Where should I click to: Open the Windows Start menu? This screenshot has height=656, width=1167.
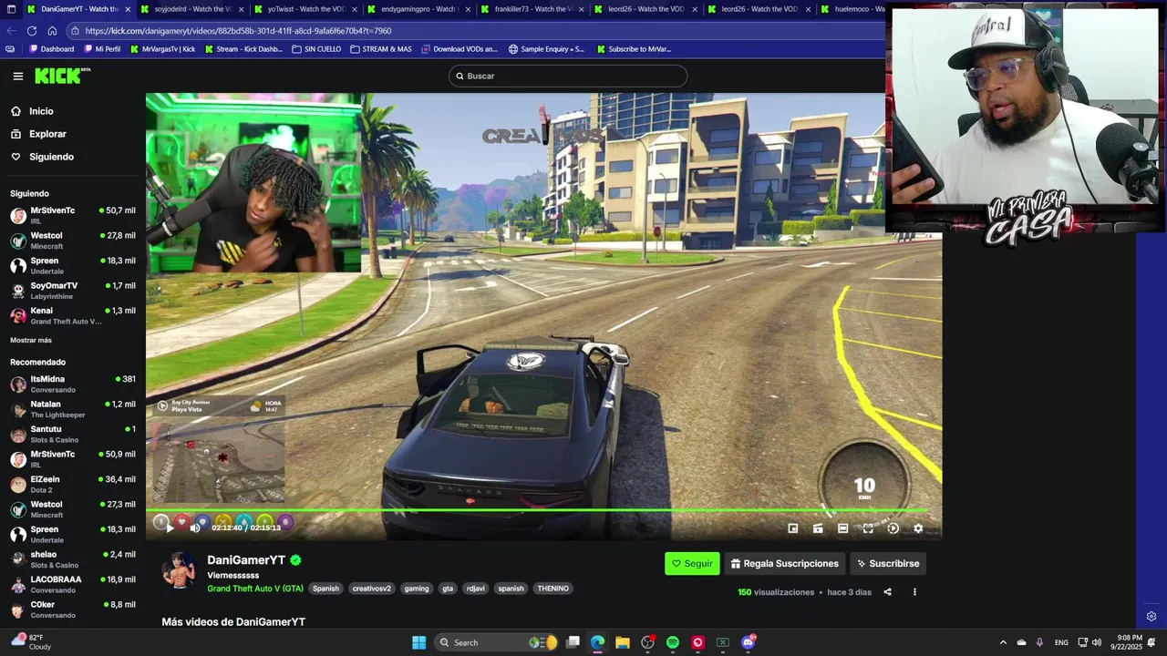click(418, 642)
